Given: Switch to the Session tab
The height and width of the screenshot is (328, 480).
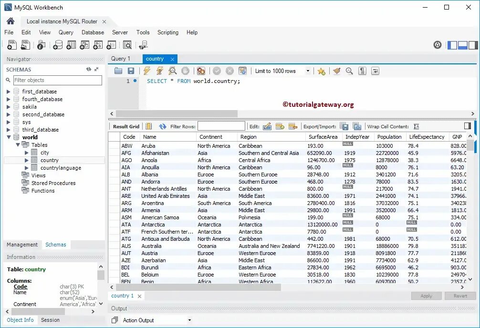Looking at the screenshot, I should [50, 320].
